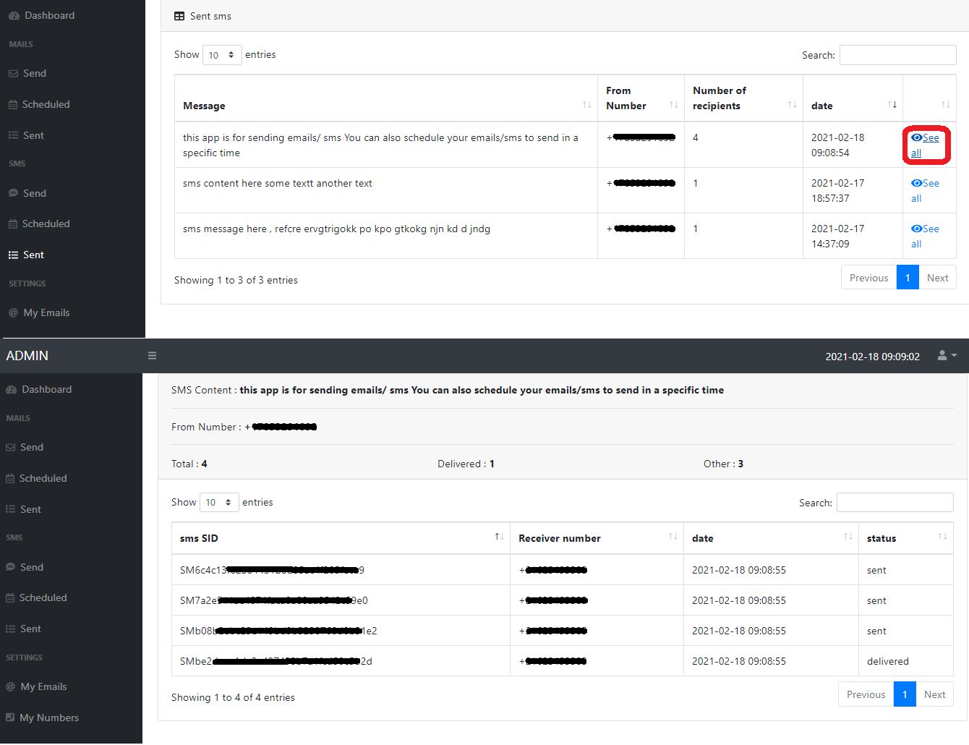Viewport: 969px width, 745px height.
Task: Open My Numbers in the sidebar settings
Action: point(48,718)
